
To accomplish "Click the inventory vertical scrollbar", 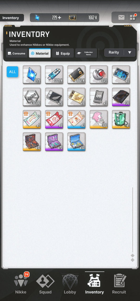I will pyautogui.click(x=133, y=220).
